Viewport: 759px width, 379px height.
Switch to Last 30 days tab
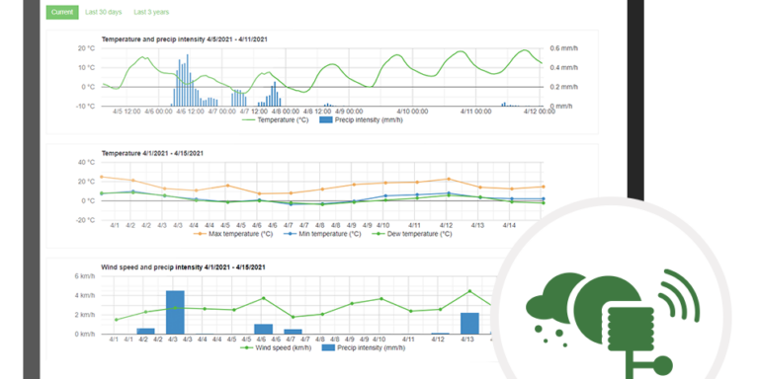[x=104, y=12]
